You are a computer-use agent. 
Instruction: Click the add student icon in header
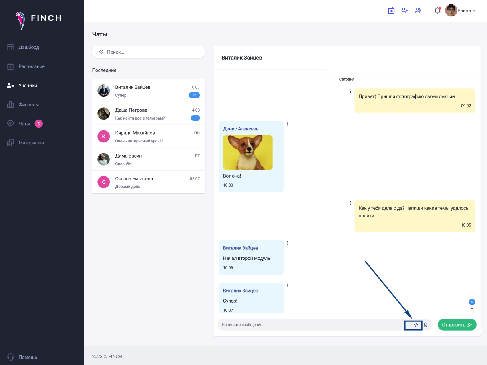405,11
